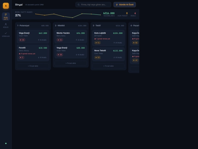Click the 7 gündür temas yok warning
The height and width of the screenshot is (149, 198).
102,39
